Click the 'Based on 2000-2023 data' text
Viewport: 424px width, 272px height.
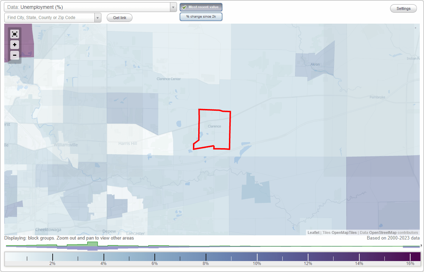pos(393,238)
